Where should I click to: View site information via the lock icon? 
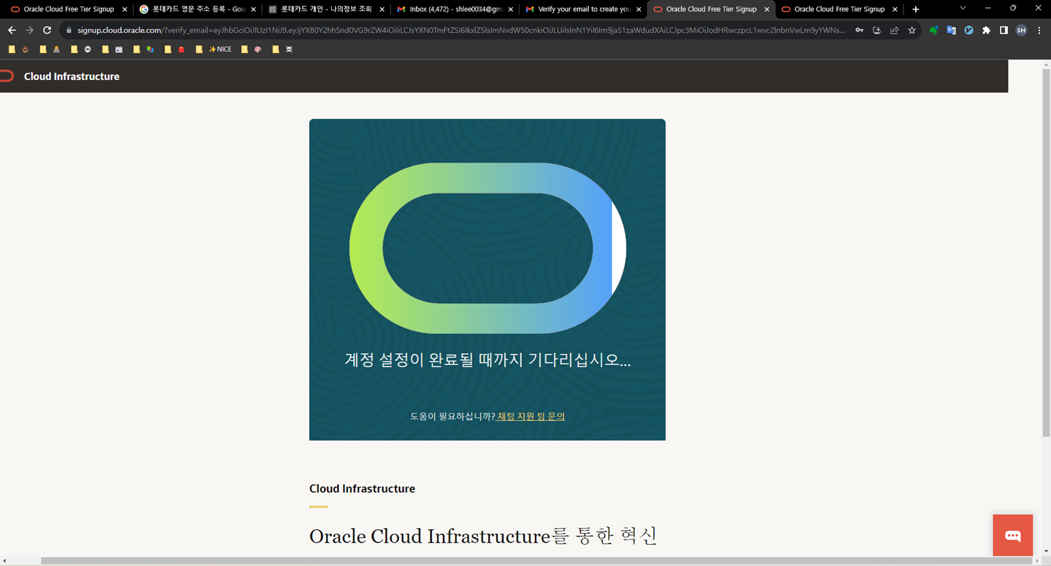coord(69,30)
